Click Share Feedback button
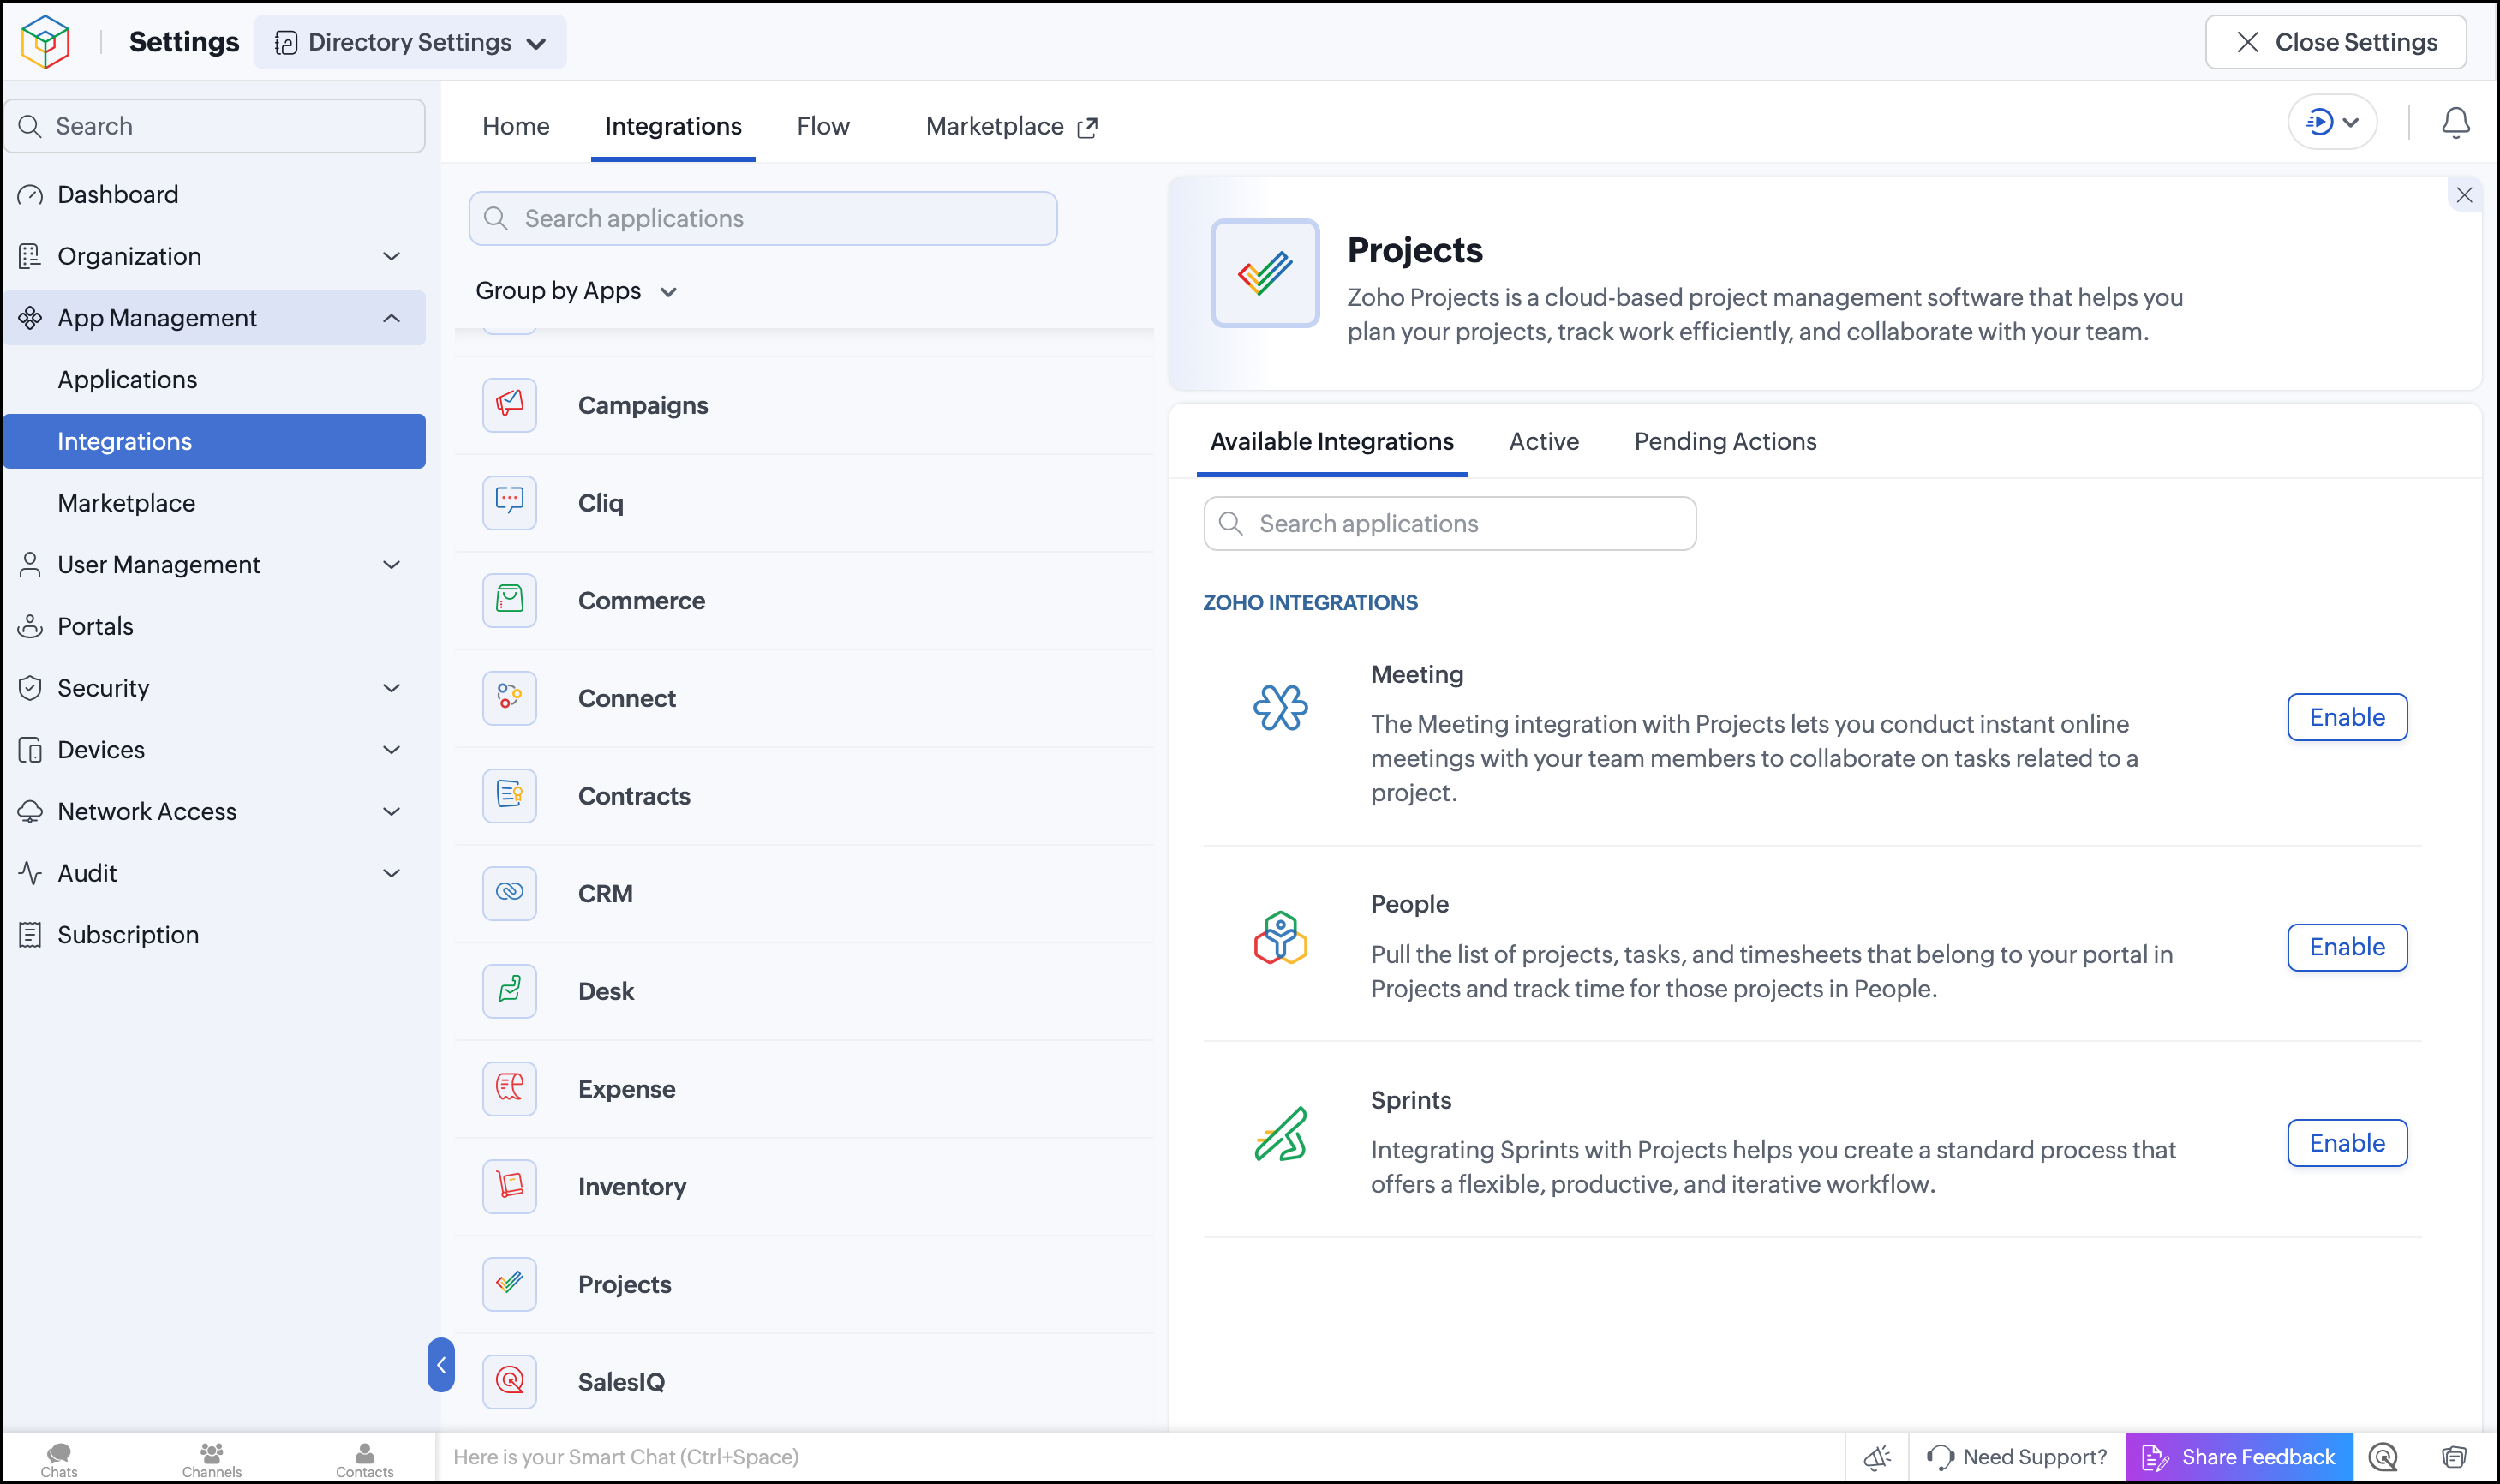Image resolution: width=2500 pixels, height=1484 pixels. (x=2238, y=1457)
